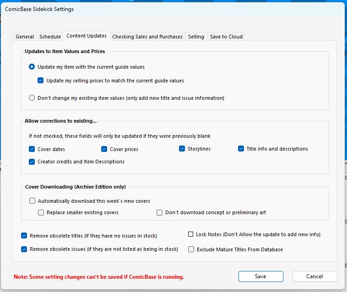Toggle the Cover dates checkbox
The height and width of the screenshot is (292, 347).
coord(32,149)
